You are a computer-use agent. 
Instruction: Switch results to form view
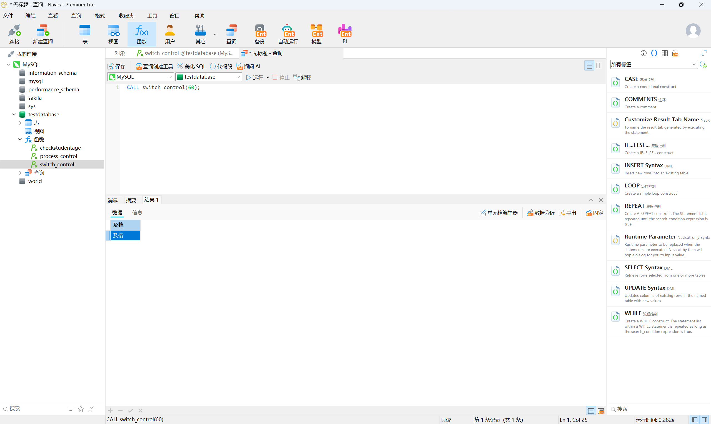(x=601, y=411)
